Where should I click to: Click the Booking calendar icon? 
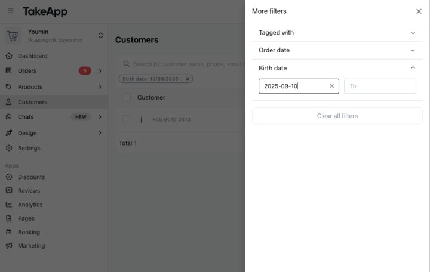(9, 232)
